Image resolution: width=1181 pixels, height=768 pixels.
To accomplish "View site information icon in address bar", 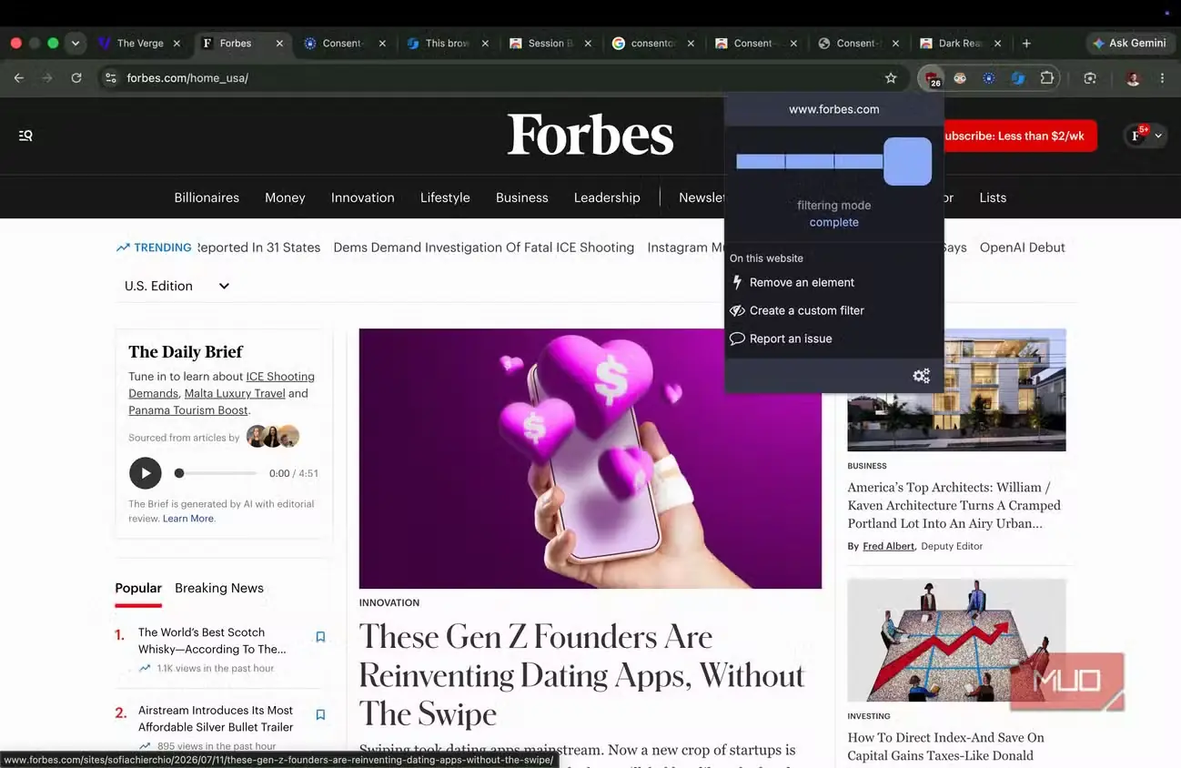I will click(x=110, y=78).
